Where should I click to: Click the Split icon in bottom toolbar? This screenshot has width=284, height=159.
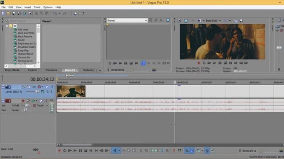162,151
